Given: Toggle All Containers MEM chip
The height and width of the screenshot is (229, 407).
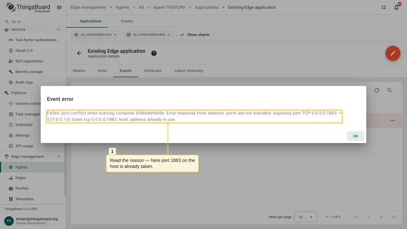Looking at the screenshot, I should click(x=148, y=35).
